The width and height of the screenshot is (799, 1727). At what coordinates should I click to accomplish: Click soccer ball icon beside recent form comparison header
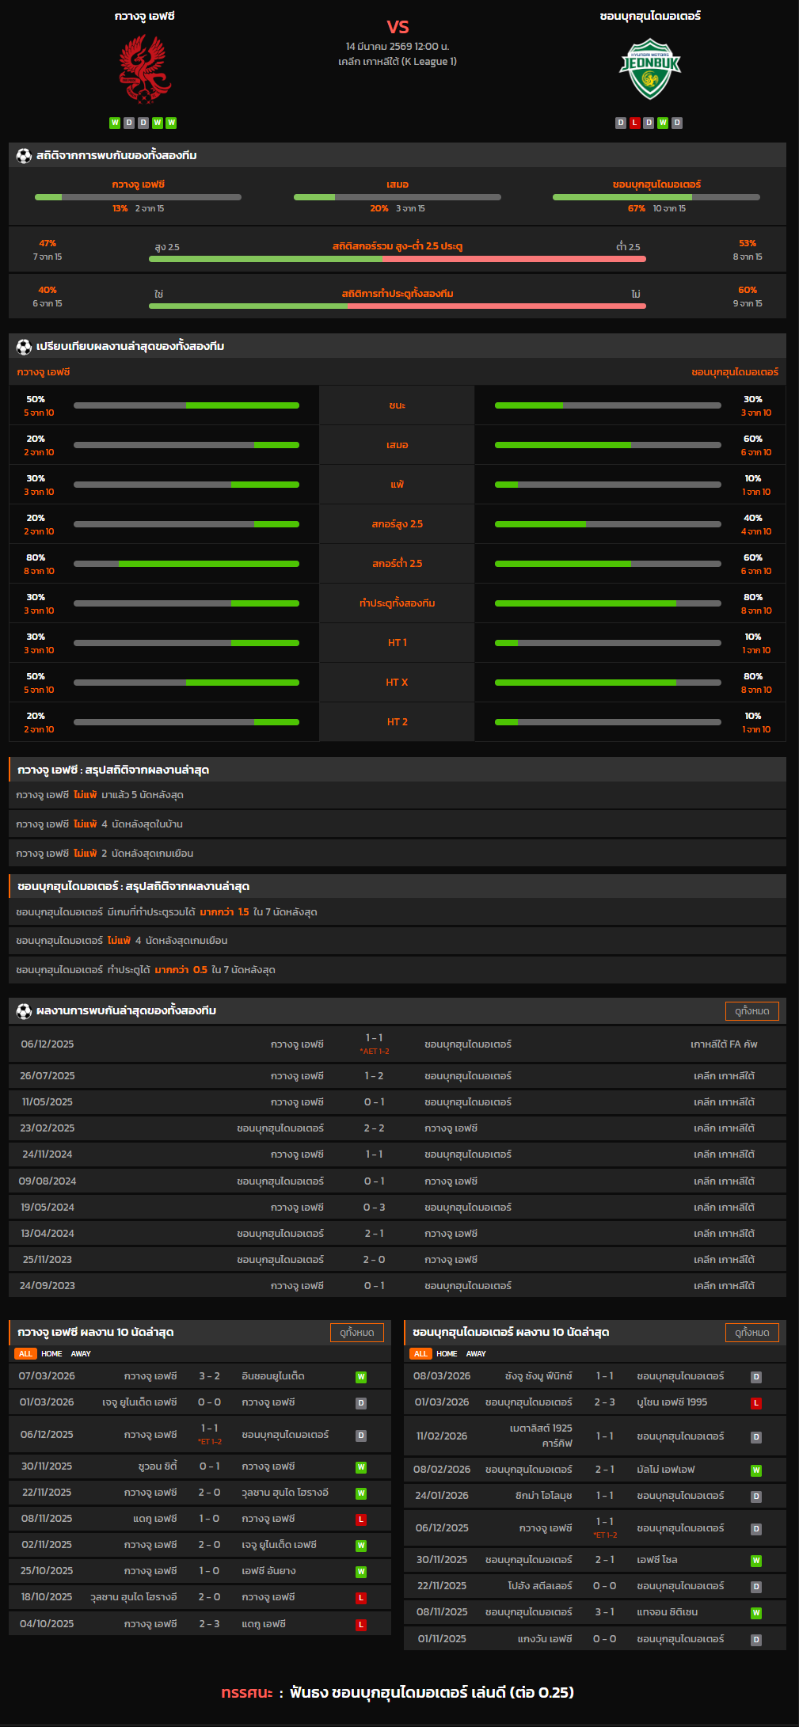[x=24, y=347]
